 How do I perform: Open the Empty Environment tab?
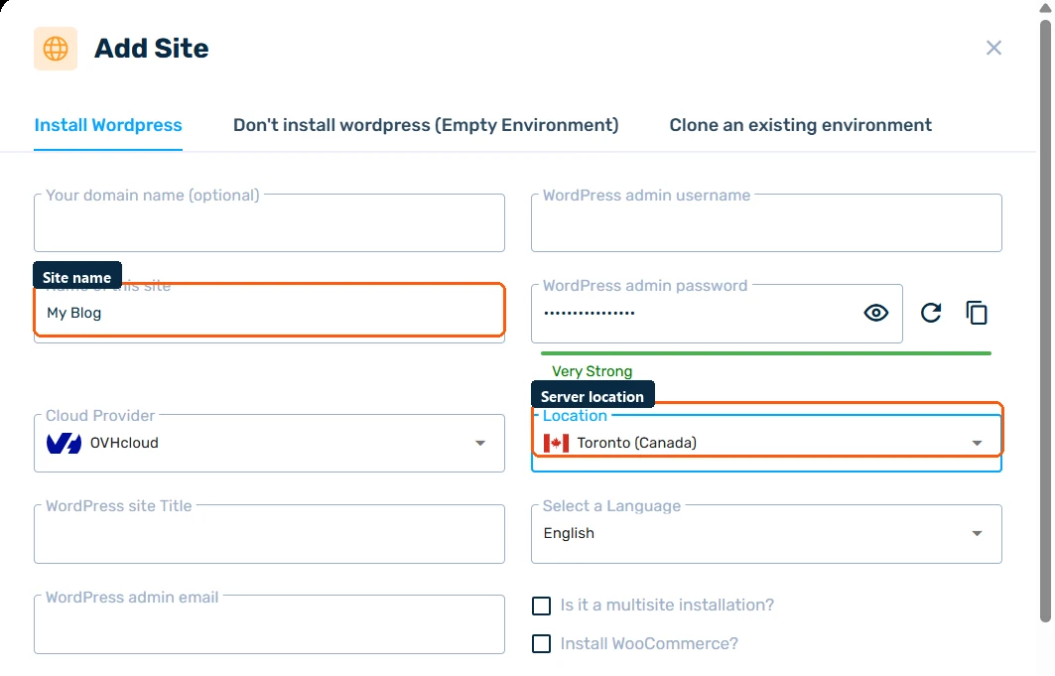pos(426,125)
